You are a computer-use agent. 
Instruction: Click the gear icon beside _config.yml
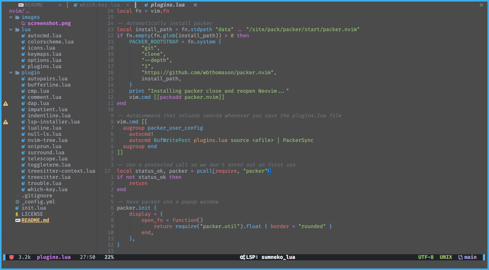[x=17, y=202]
